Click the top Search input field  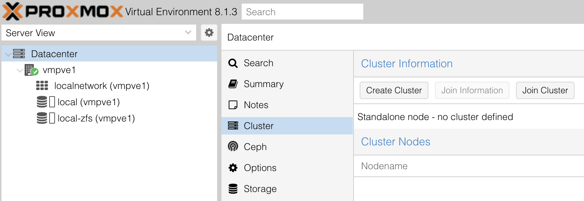pos(302,12)
